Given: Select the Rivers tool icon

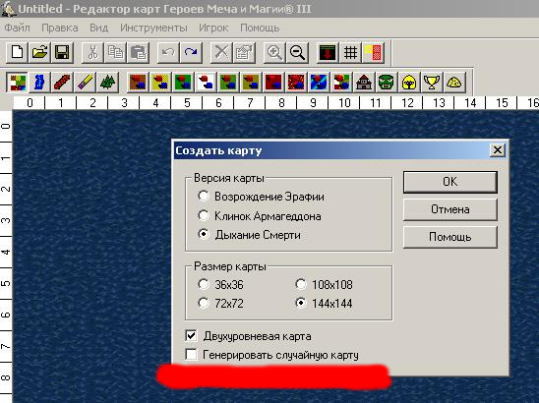Looking at the screenshot, I should click(39, 83).
